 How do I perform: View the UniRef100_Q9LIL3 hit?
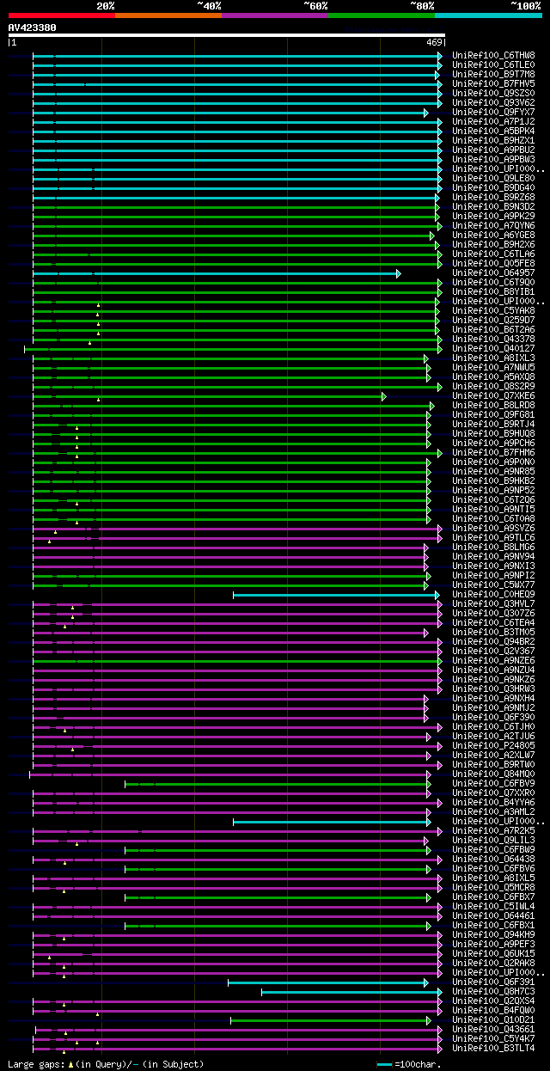[x=493, y=841]
